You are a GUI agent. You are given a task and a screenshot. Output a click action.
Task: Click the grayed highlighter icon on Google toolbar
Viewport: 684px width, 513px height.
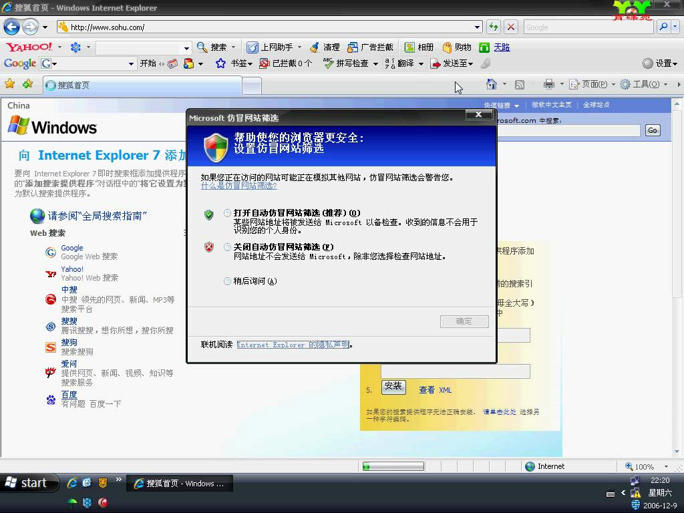click(x=486, y=63)
